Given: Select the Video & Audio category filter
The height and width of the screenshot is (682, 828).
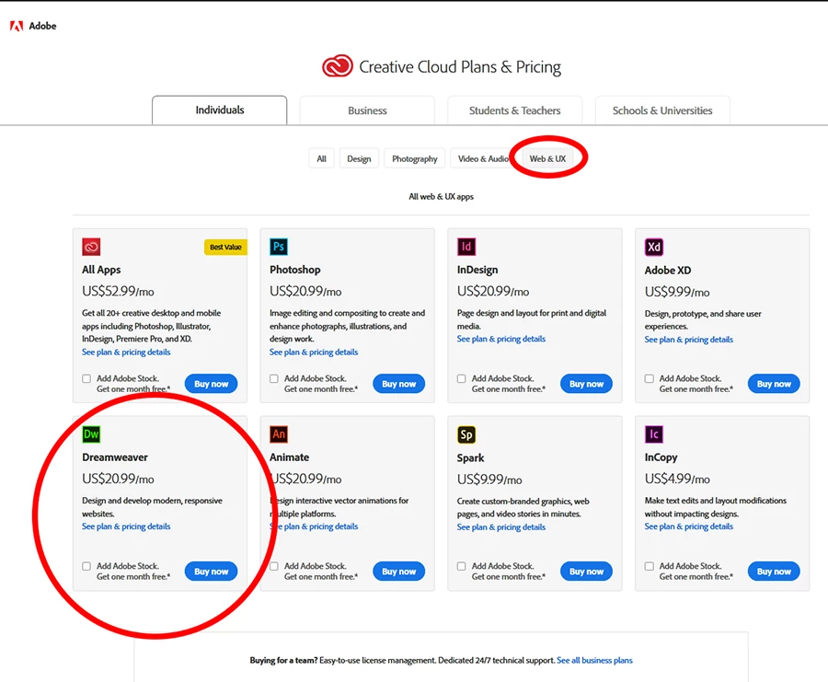Looking at the screenshot, I should coord(483,158).
